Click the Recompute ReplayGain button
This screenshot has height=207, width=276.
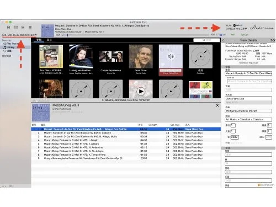point(248,63)
